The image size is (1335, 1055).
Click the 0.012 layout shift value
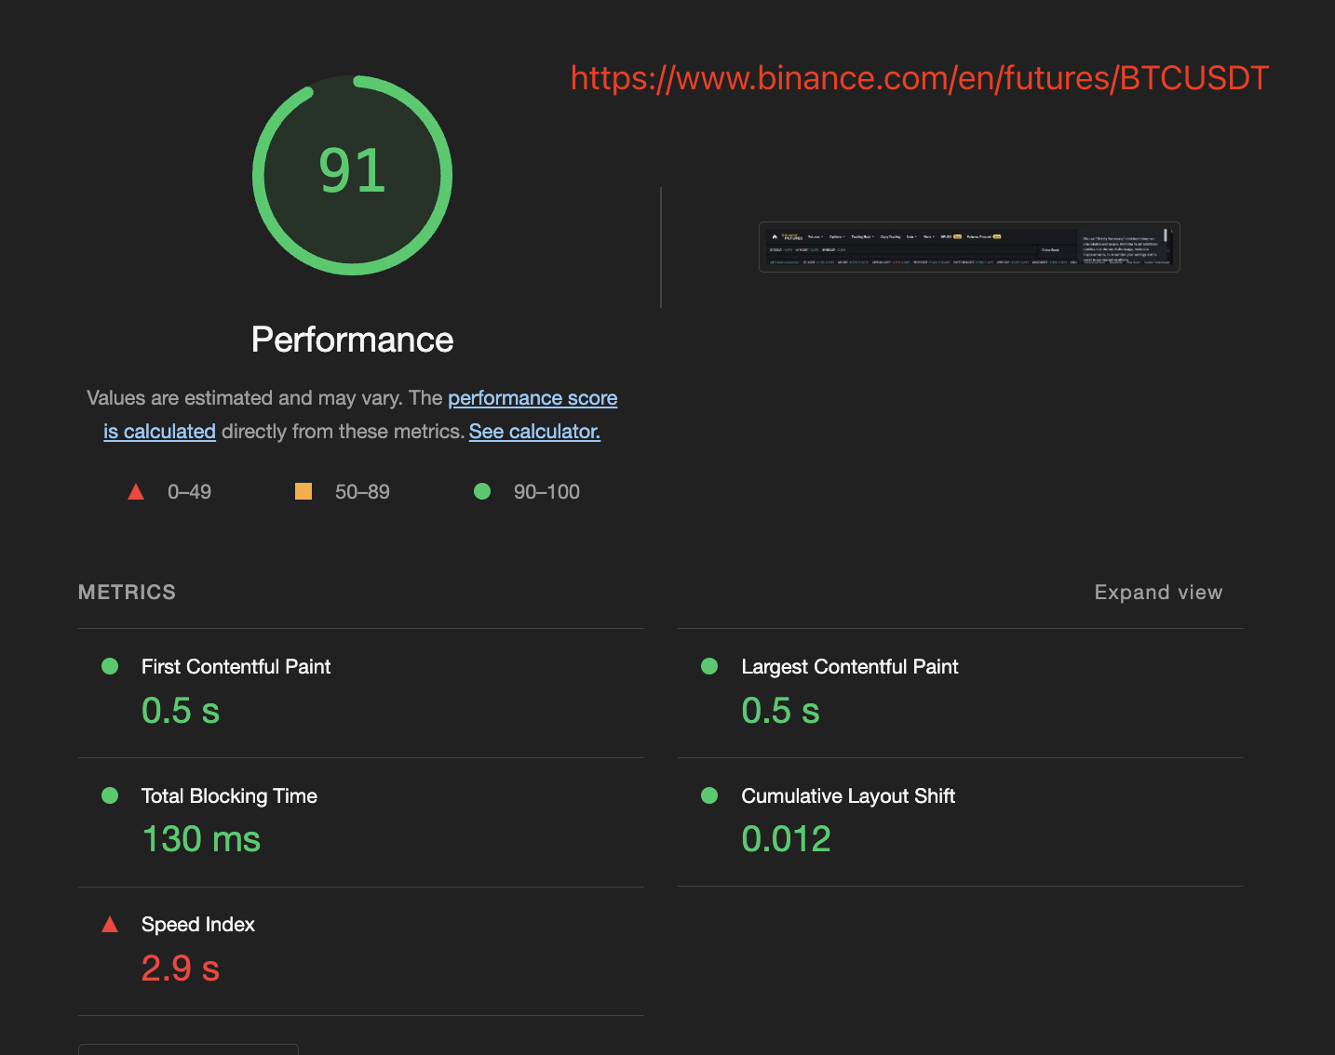(787, 839)
